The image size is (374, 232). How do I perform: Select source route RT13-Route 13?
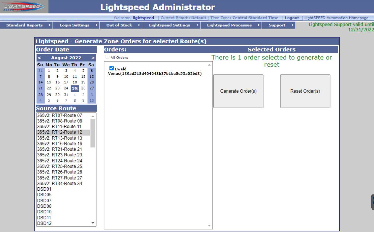point(63,138)
